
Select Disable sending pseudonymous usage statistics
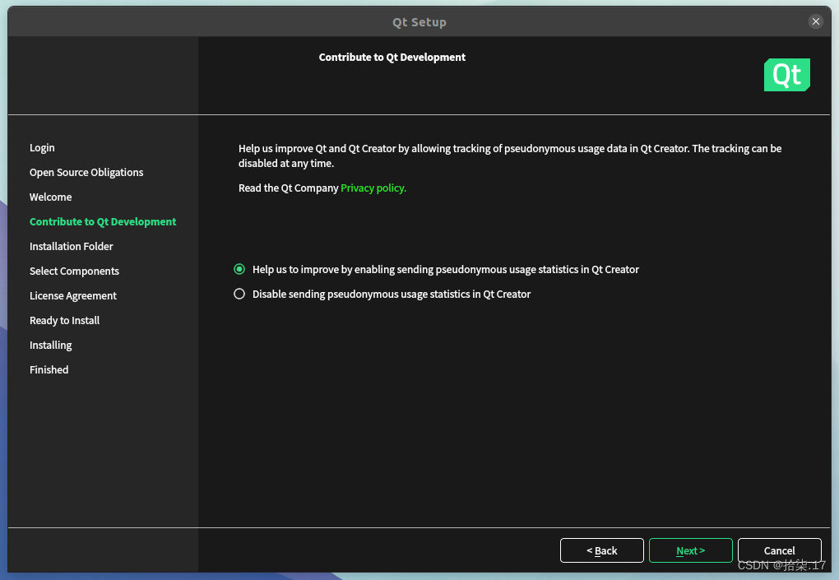click(x=239, y=294)
